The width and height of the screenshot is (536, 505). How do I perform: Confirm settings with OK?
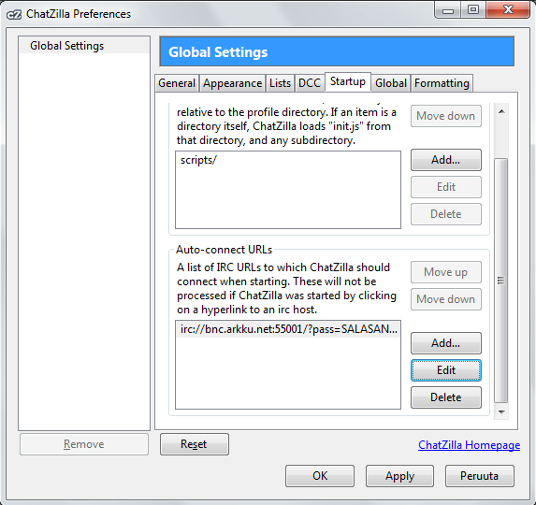[320, 476]
